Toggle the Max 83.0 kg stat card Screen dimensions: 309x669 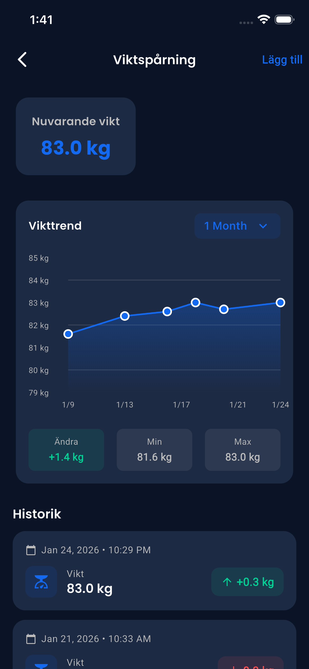pyautogui.click(x=243, y=450)
